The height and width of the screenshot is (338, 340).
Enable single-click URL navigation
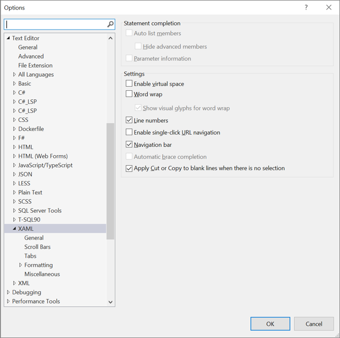[x=129, y=132]
